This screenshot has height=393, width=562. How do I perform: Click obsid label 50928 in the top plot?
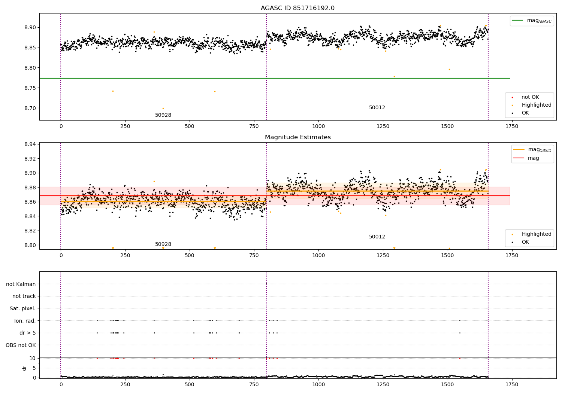tap(163, 115)
